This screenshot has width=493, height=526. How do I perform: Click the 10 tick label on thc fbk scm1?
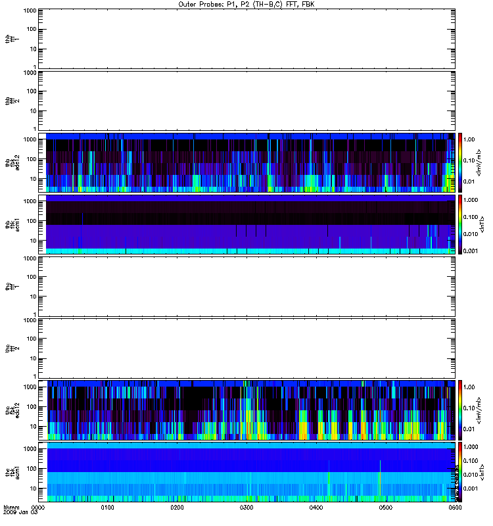coord(34,489)
